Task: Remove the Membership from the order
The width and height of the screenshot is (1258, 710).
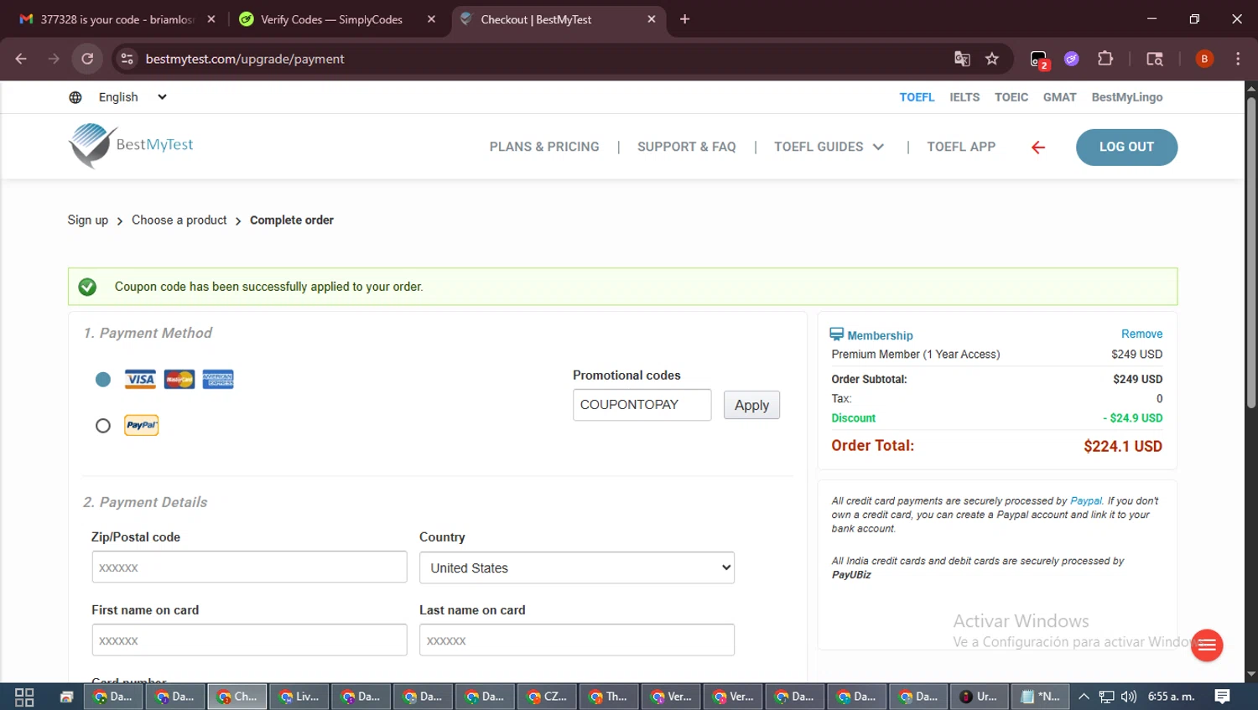Action: click(x=1141, y=334)
